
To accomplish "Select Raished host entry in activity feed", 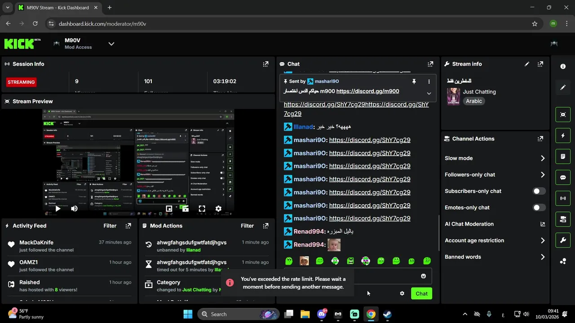I will coord(70,286).
